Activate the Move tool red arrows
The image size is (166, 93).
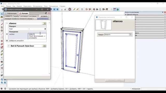click(2, 41)
